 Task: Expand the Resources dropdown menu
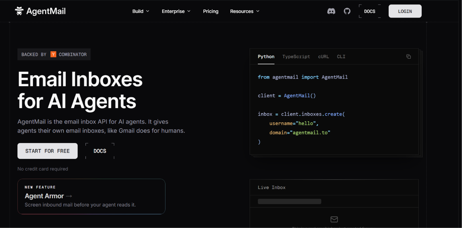pyautogui.click(x=245, y=11)
